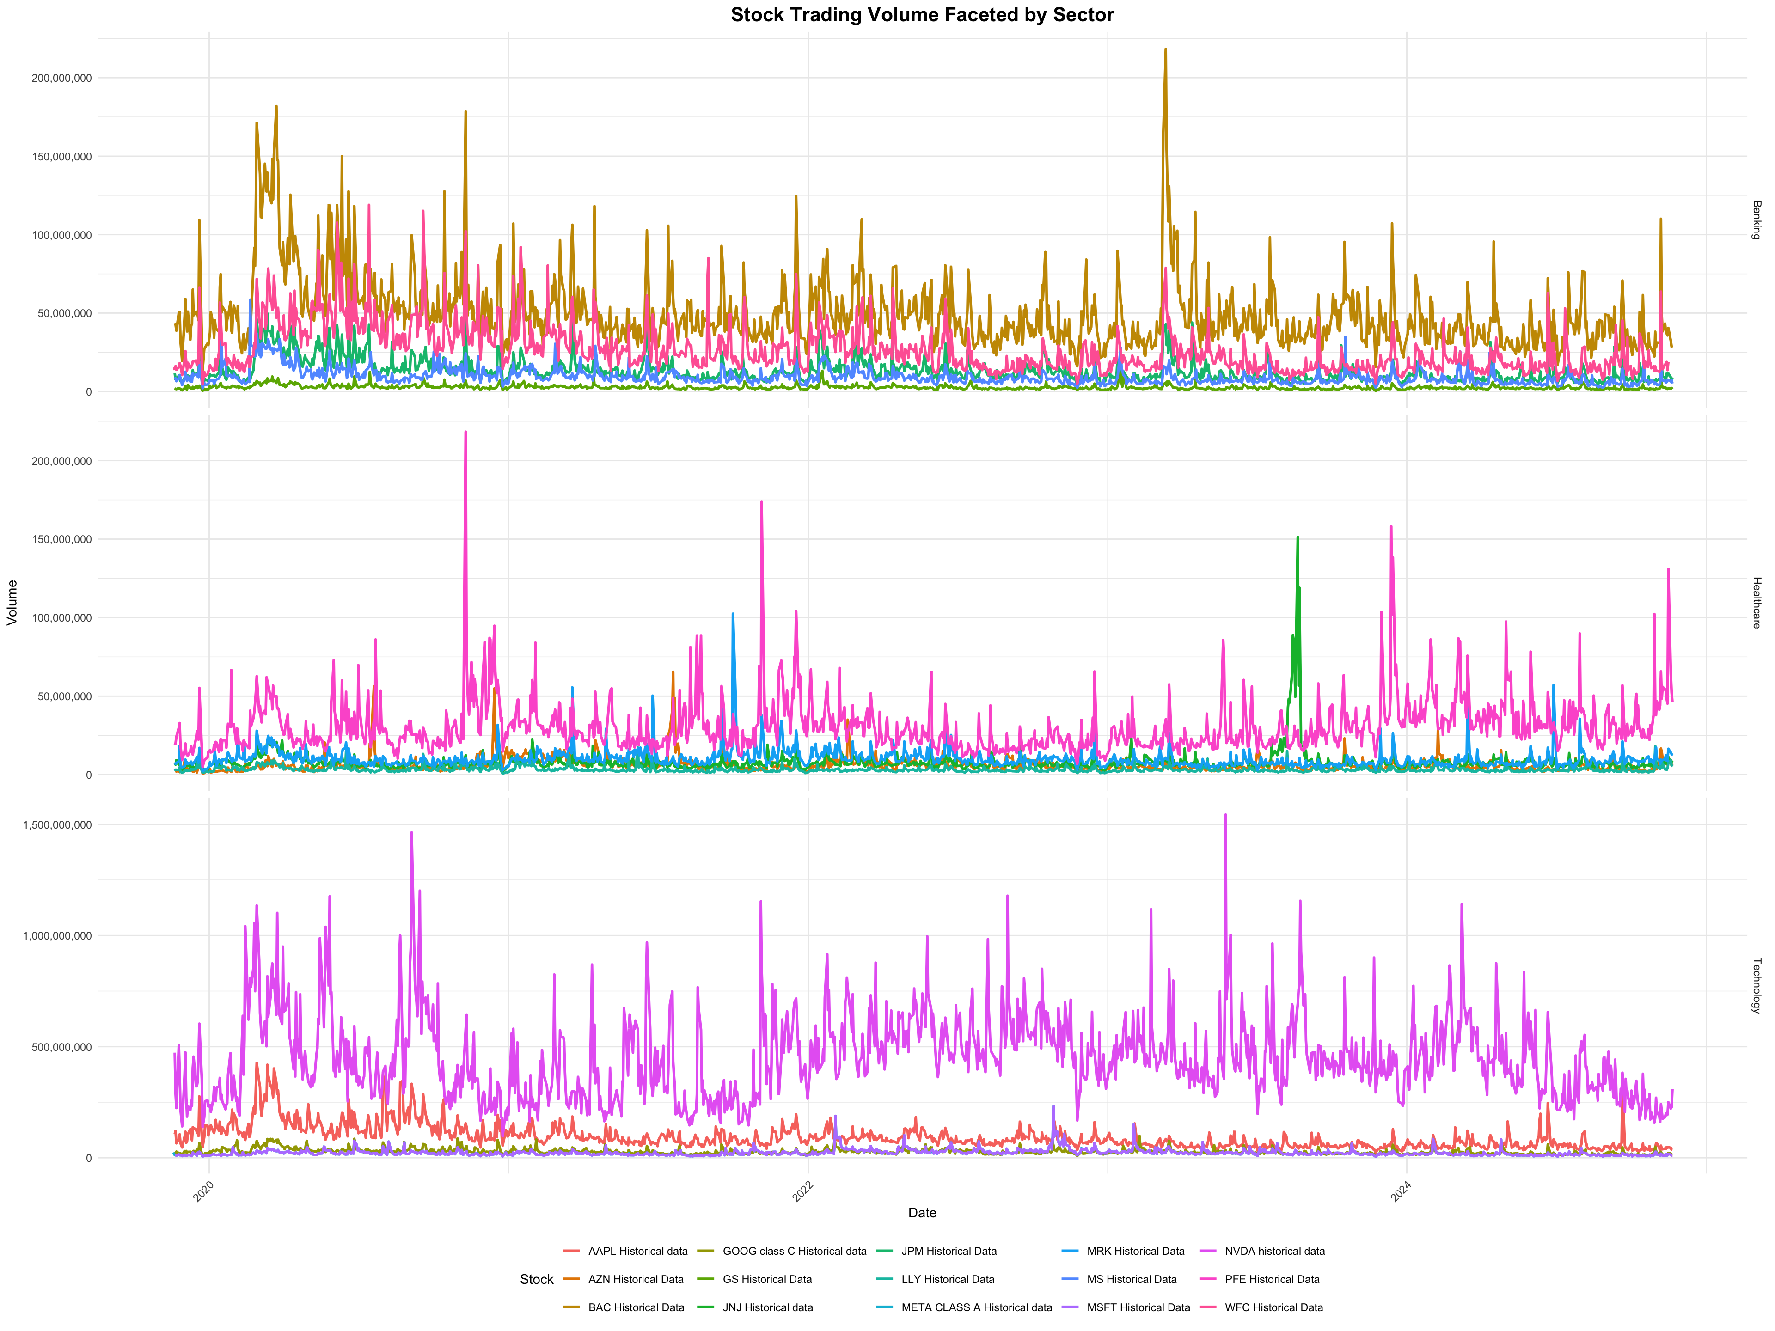Click the MSFT Historical Data legend line key

1071,1307
